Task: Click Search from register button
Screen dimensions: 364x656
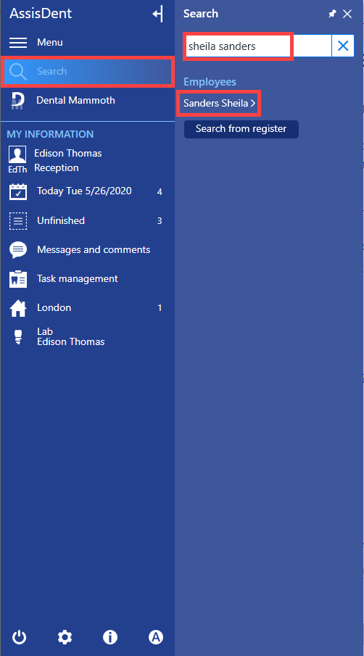Action: (x=241, y=129)
